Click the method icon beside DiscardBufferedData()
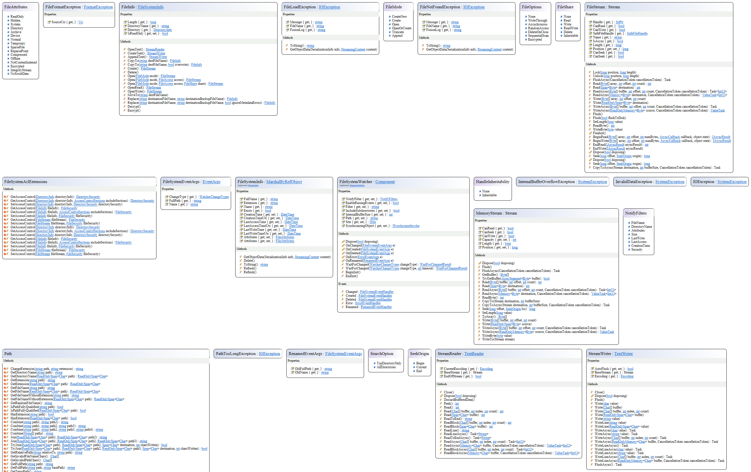Screen dimensions: 751x472 pos(441,400)
